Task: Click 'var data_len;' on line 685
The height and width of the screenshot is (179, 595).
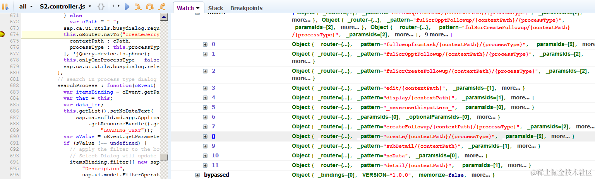Action: point(83,105)
